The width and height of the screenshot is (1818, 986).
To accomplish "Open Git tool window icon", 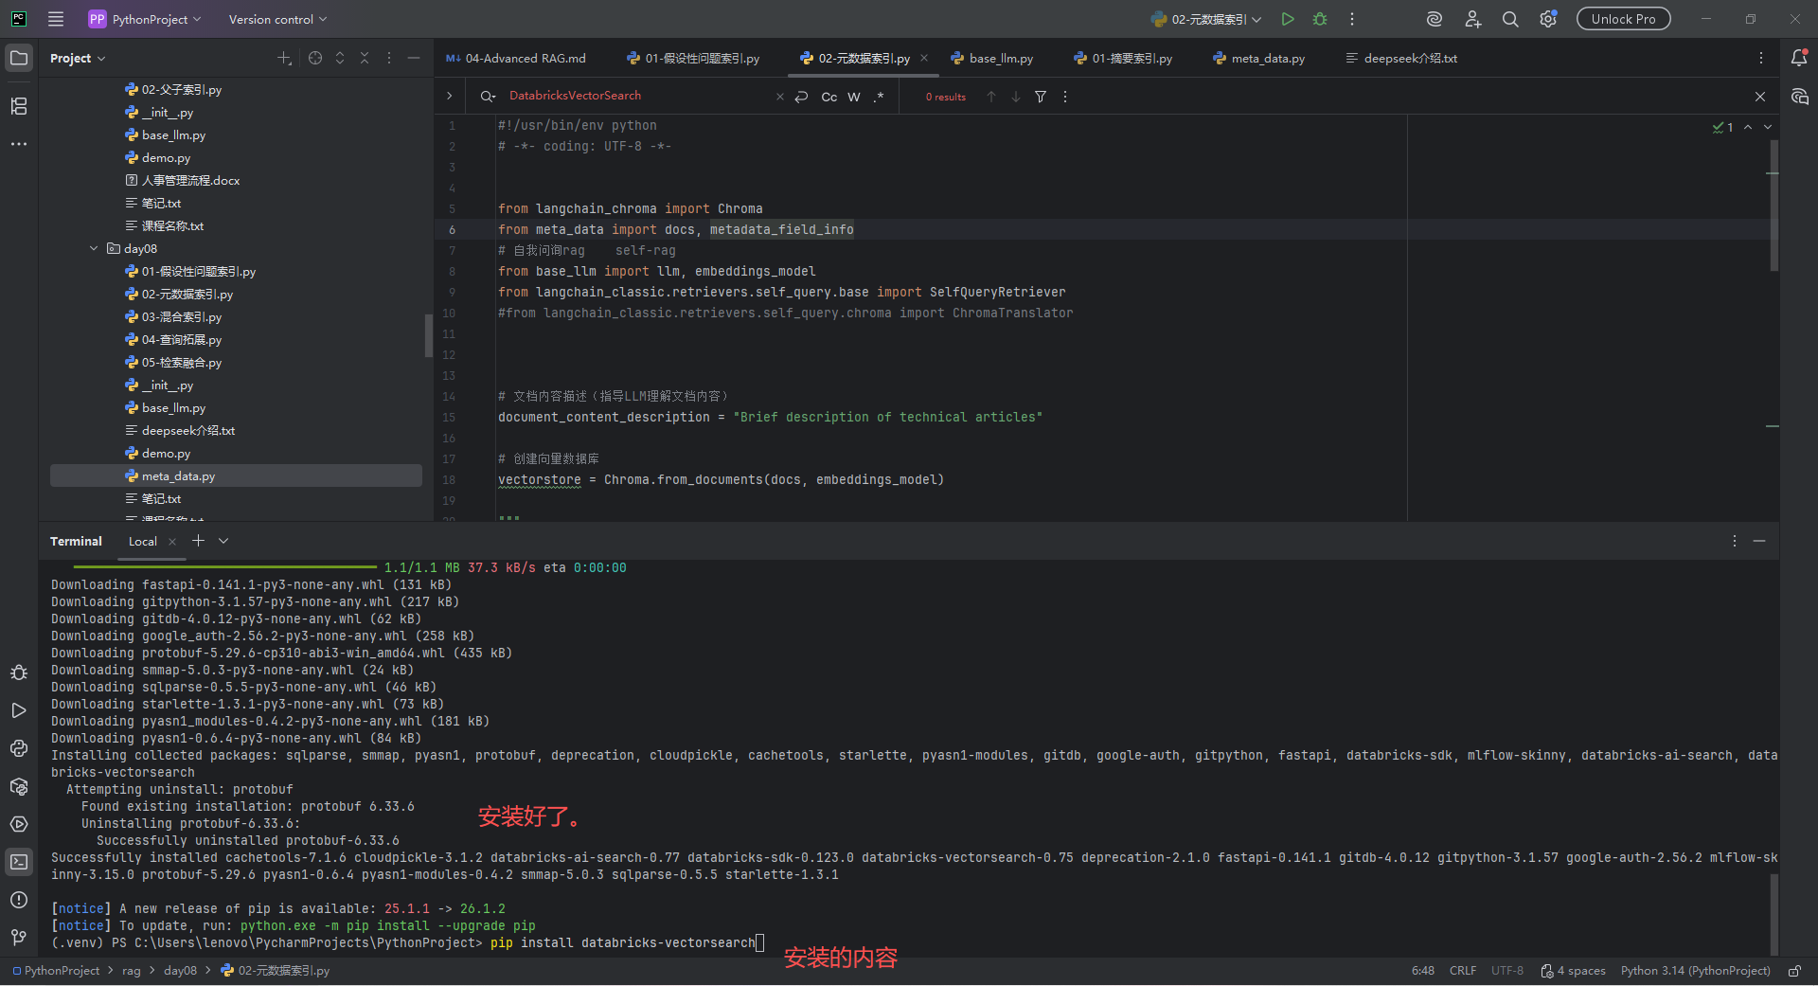I will coord(19,938).
